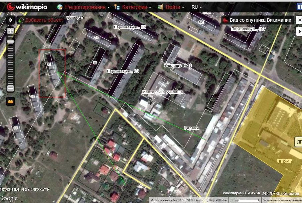Screen dimensions: 302x203
Task: Click the 24225736 объектов counter
Action: (280, 194)
